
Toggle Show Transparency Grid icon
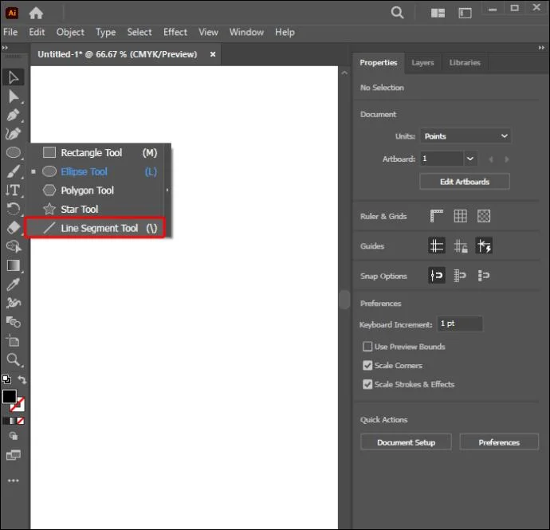coord(484,216)
